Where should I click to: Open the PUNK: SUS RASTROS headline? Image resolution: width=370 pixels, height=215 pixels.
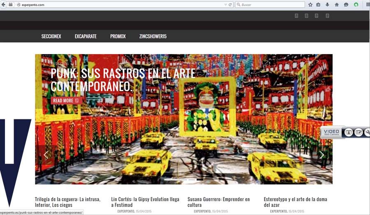point(123,80)
